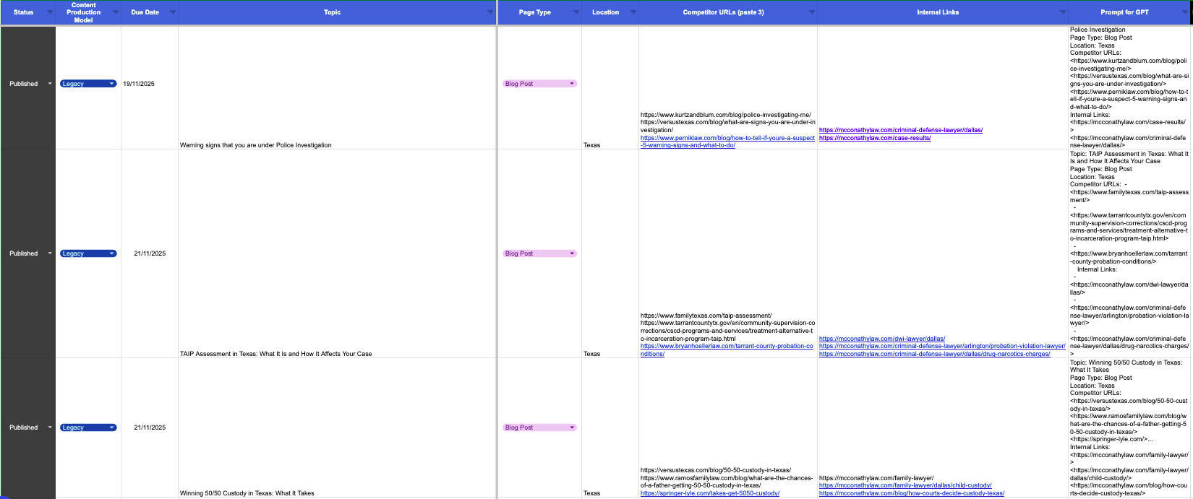Select the GPT prompt cell starting 'Topic: Winning 50/50 Custody'
Image resolution: width=1193 pixels, height=499 pixels.
pos(1129,428)
